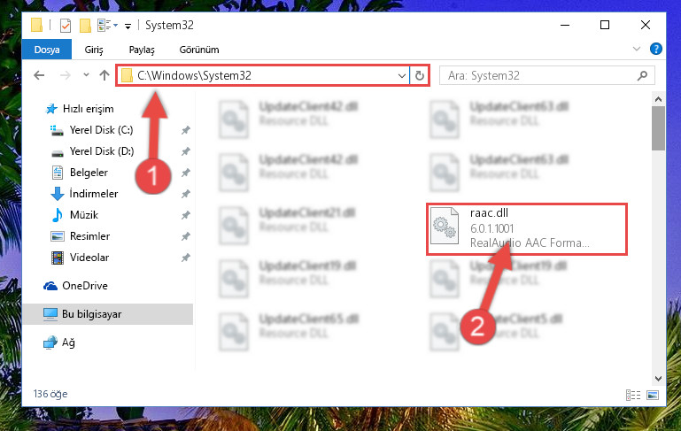Click the vertical scrollbar thumb

[658, 128]
